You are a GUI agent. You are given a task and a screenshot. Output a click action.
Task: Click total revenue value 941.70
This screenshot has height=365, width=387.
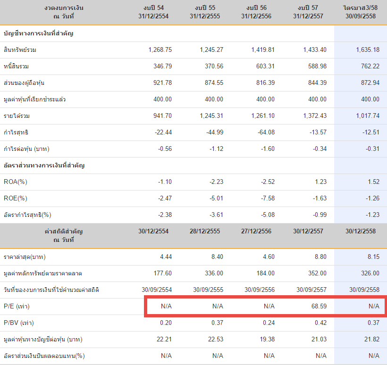162,116
